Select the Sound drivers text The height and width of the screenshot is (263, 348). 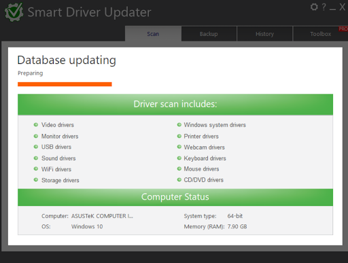click(x=58, y=158)
